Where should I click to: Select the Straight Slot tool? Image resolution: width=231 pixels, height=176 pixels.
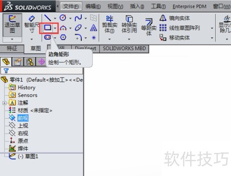pyautogui.click(x=48, y=37)
